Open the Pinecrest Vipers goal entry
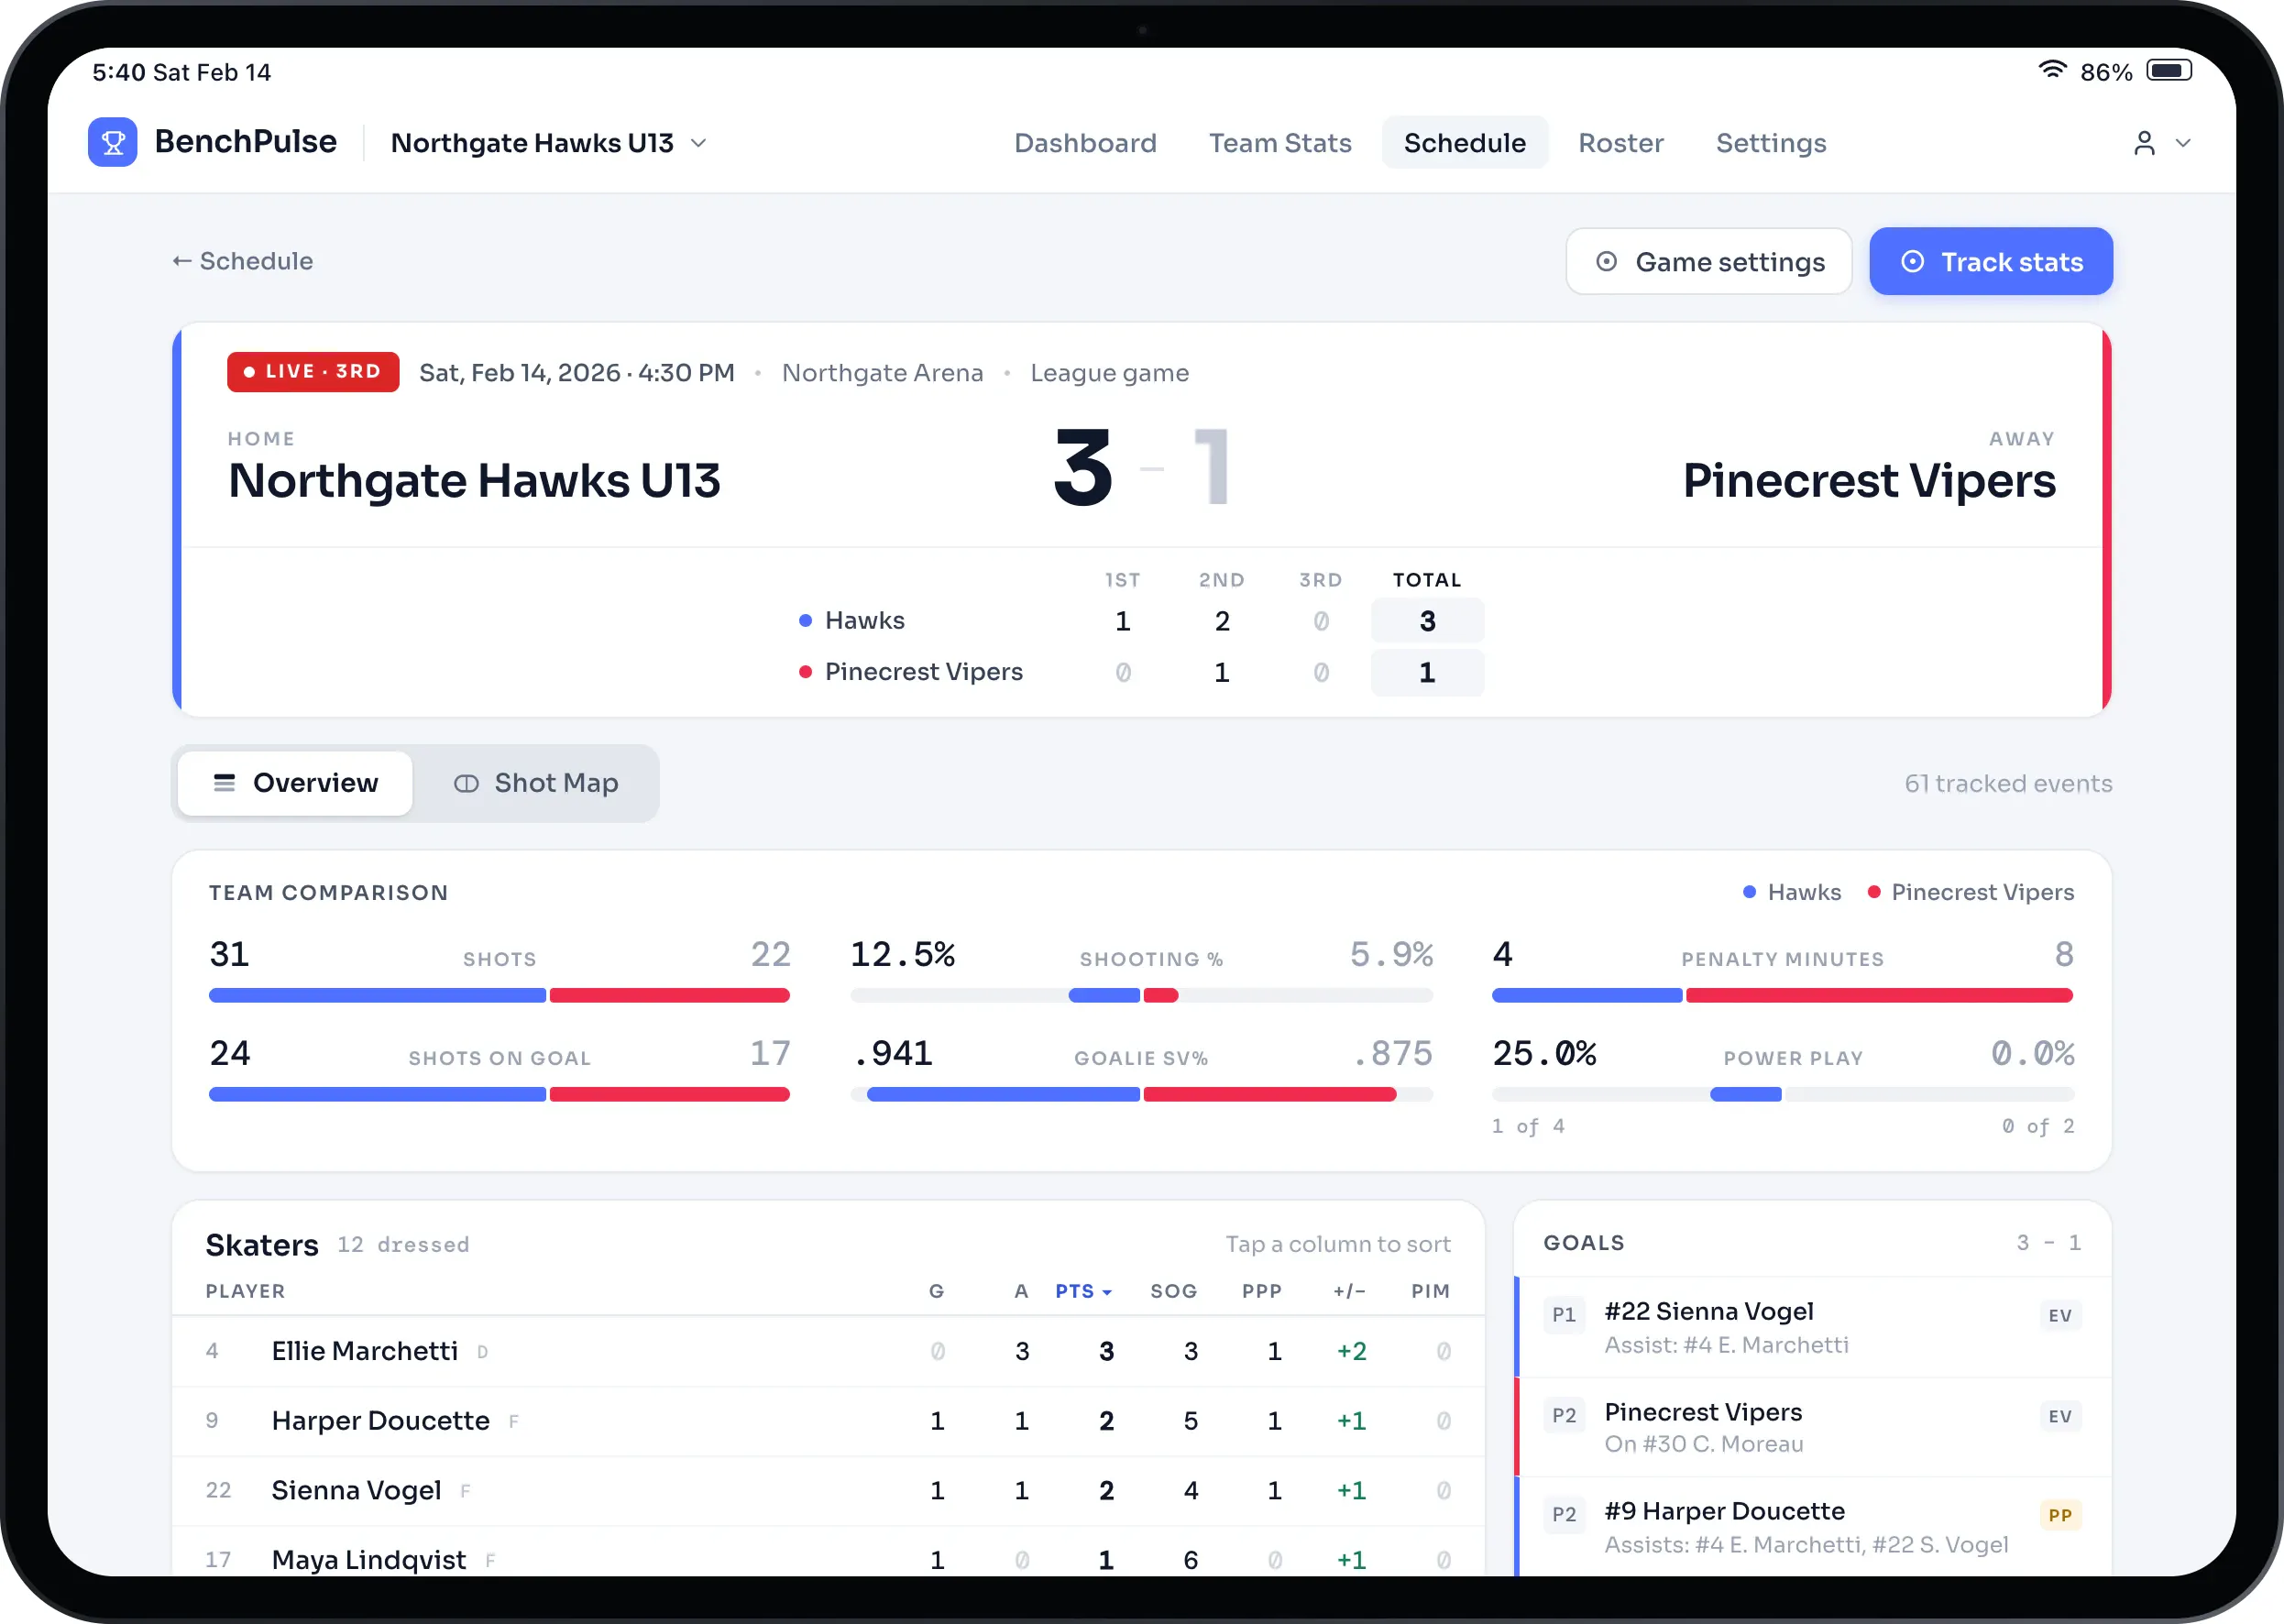Image resolution: width=2284 pixels, height=1624 pixels. coord(1813,1427)
